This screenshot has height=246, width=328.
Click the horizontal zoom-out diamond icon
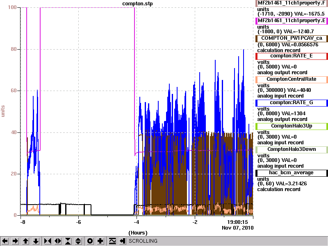coord(58,241)
